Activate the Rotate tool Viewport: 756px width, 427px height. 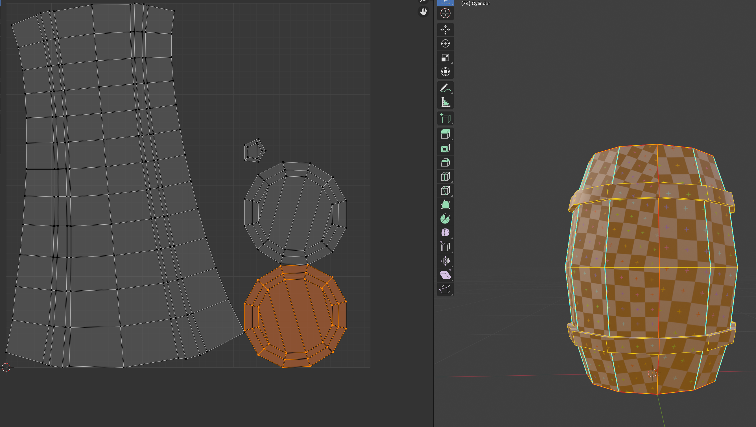445,44
